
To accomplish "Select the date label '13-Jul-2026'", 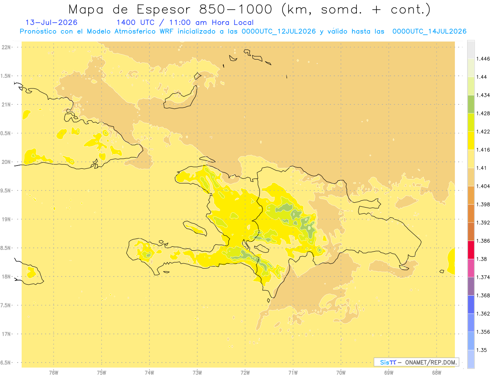I will (51, 22).
